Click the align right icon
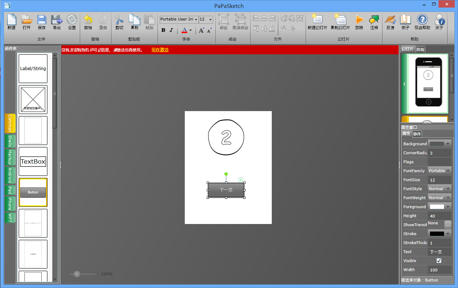458x288 pixels. click(272, 18)
